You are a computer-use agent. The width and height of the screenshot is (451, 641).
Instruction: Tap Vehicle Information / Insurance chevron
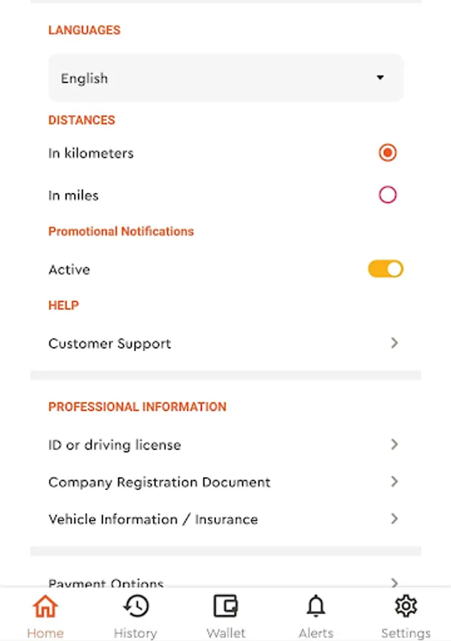[x=394, y=519]
